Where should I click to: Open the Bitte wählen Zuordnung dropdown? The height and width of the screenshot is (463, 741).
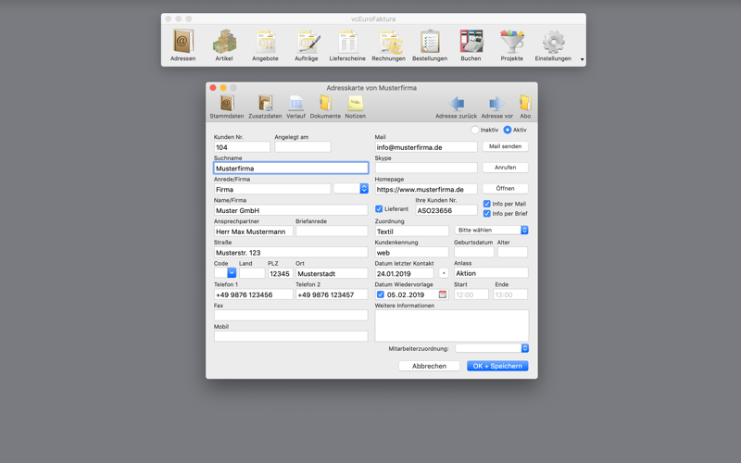point(492,230)
